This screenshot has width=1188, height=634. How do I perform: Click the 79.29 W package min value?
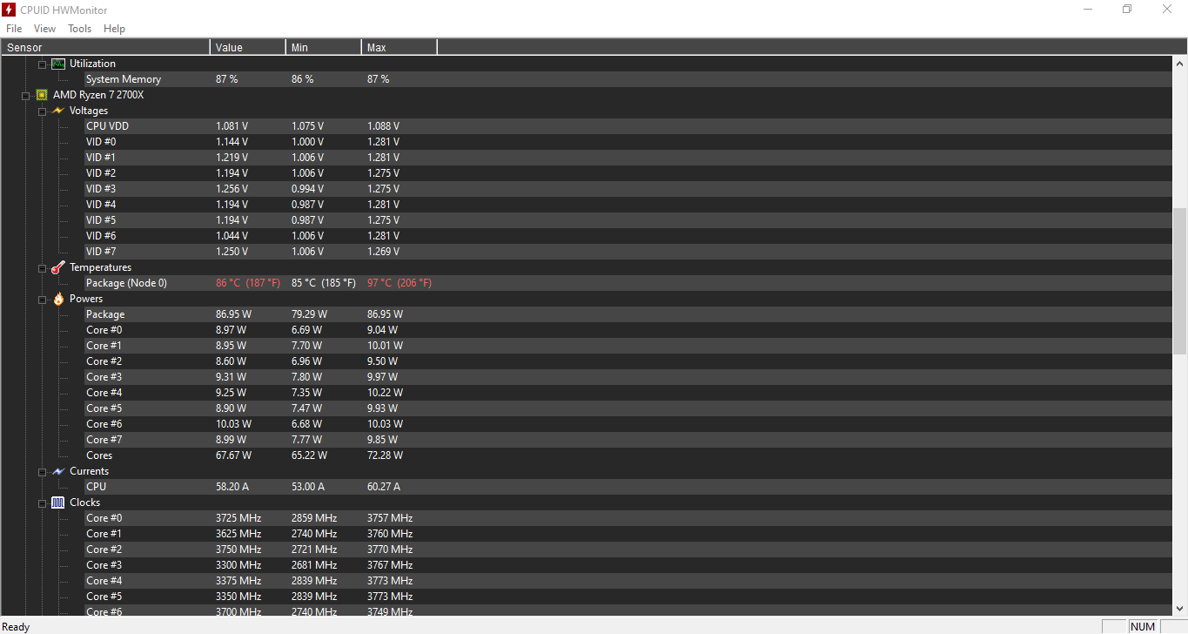click(310, 314)
